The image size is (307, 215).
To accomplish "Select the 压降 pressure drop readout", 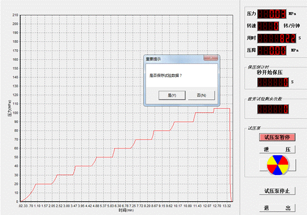I will pos(271,50).
